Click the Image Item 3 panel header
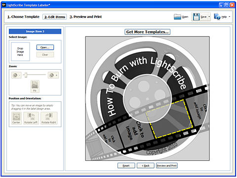Image resolution: width=237 pixels, height=178 pixels. (35, 31)
